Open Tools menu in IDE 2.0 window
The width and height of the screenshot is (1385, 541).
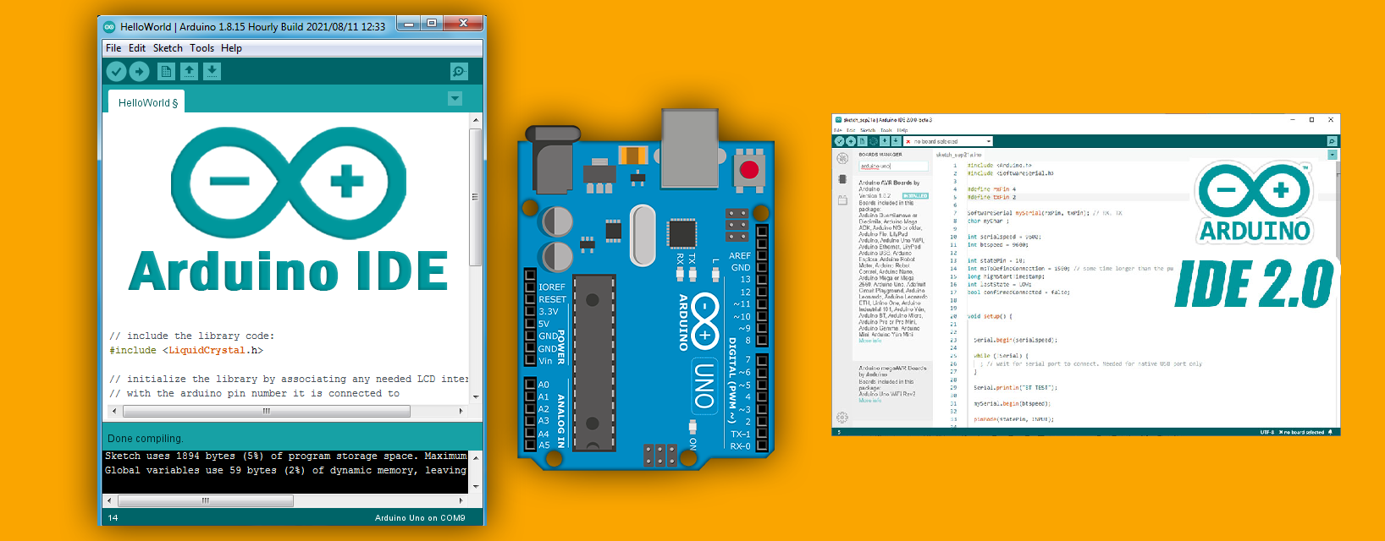pos(886,130)
